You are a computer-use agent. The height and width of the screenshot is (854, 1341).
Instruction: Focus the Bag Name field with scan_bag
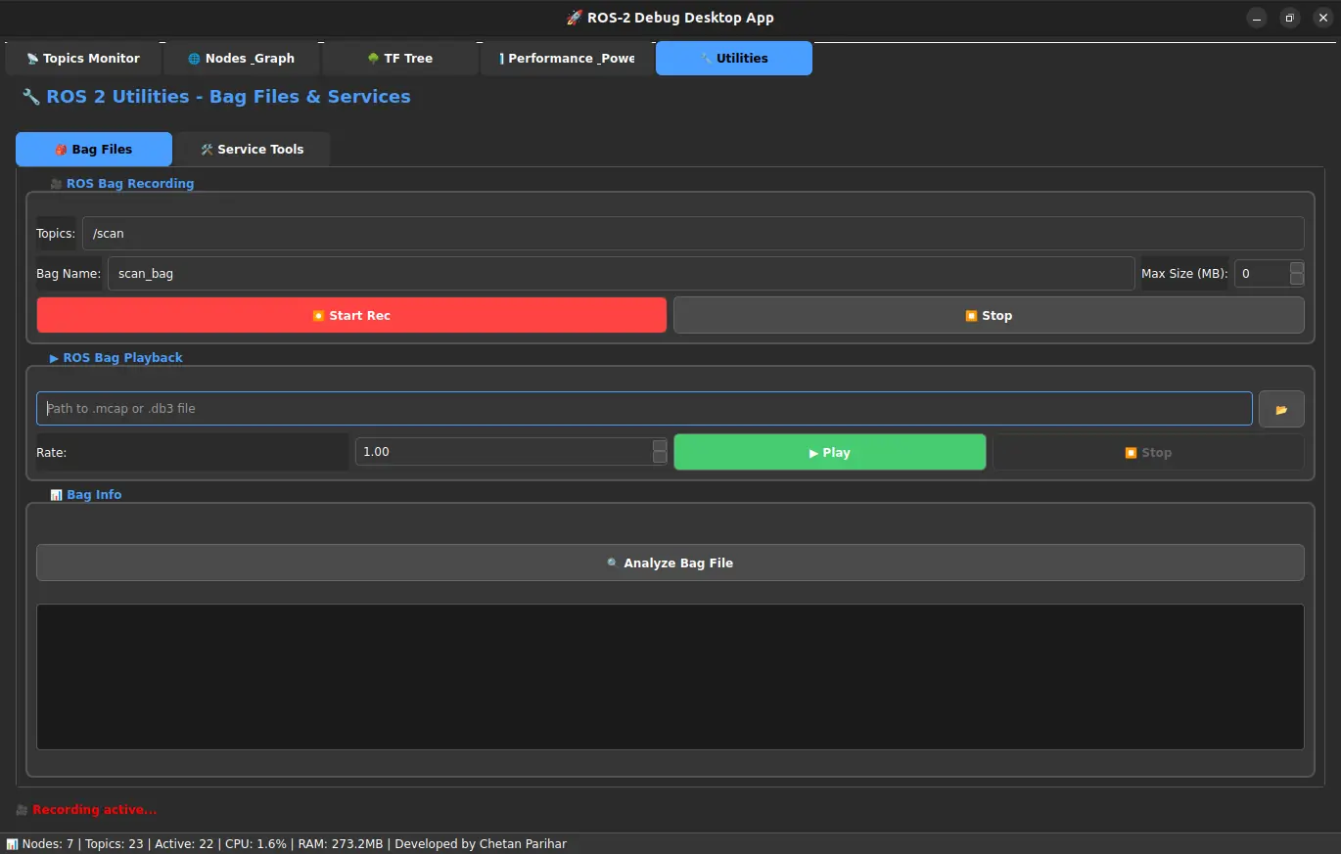click(x=620, y=274)
